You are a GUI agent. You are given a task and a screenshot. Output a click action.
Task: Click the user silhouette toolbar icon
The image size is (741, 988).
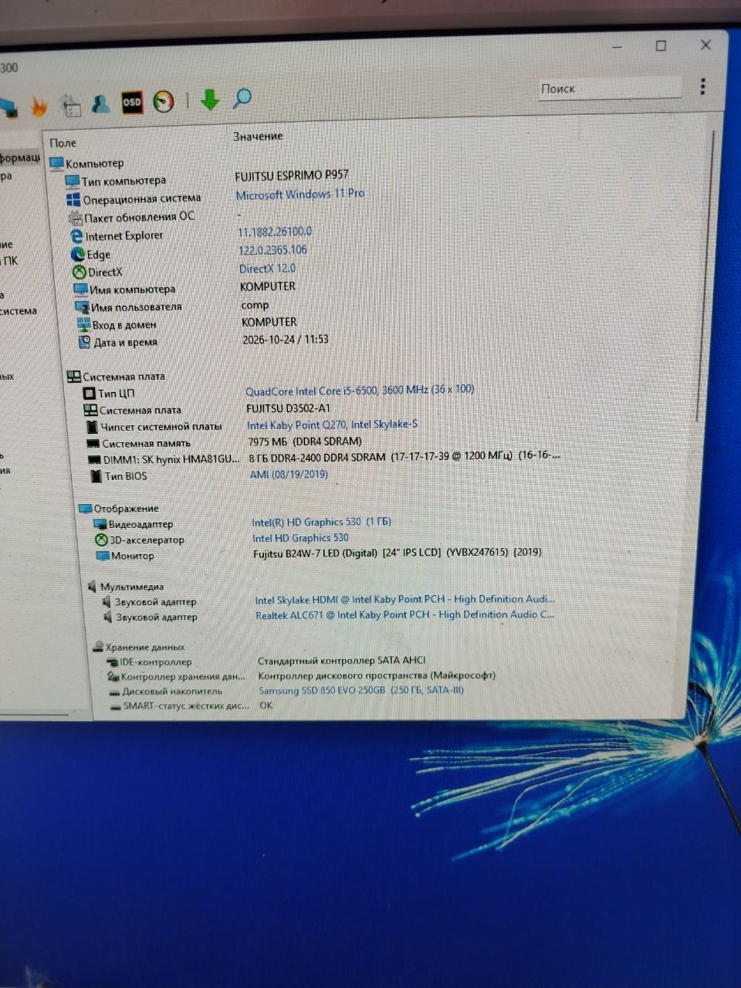(100, 103)
